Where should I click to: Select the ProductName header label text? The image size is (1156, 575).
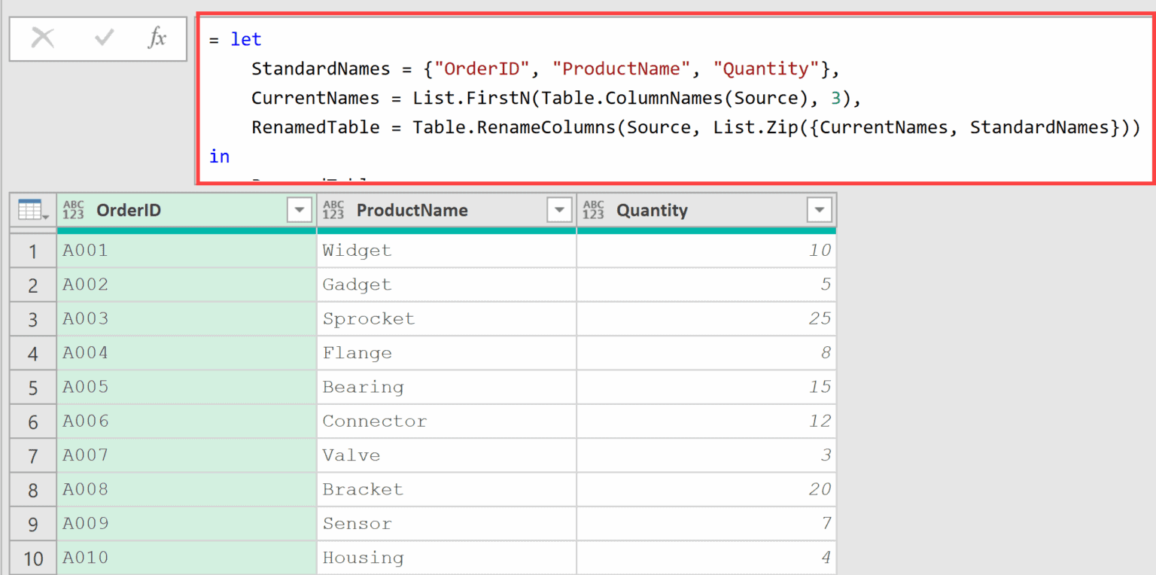click(412, 211)
